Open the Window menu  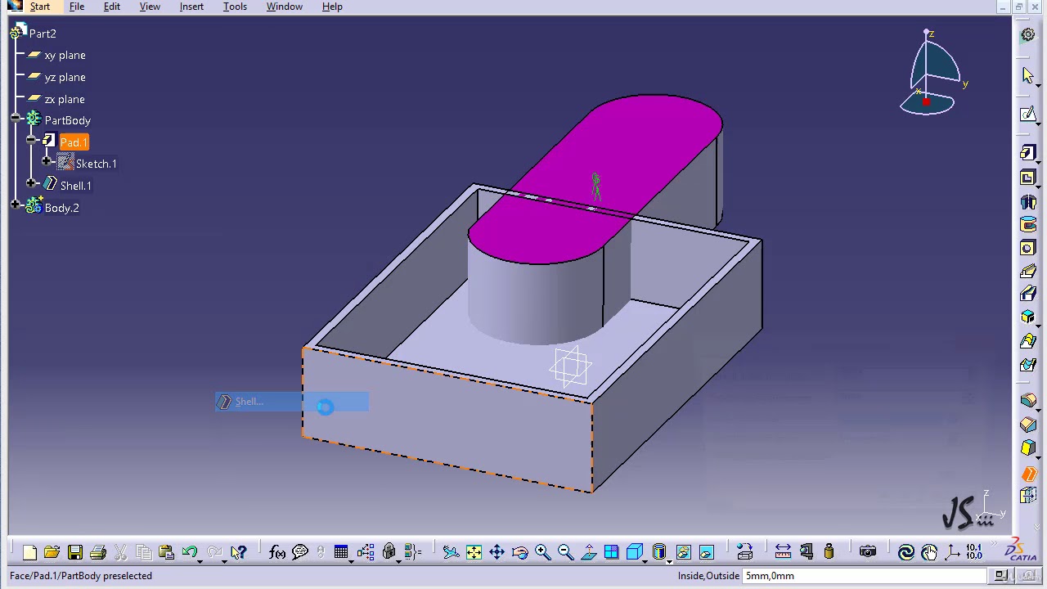point(285,7)
